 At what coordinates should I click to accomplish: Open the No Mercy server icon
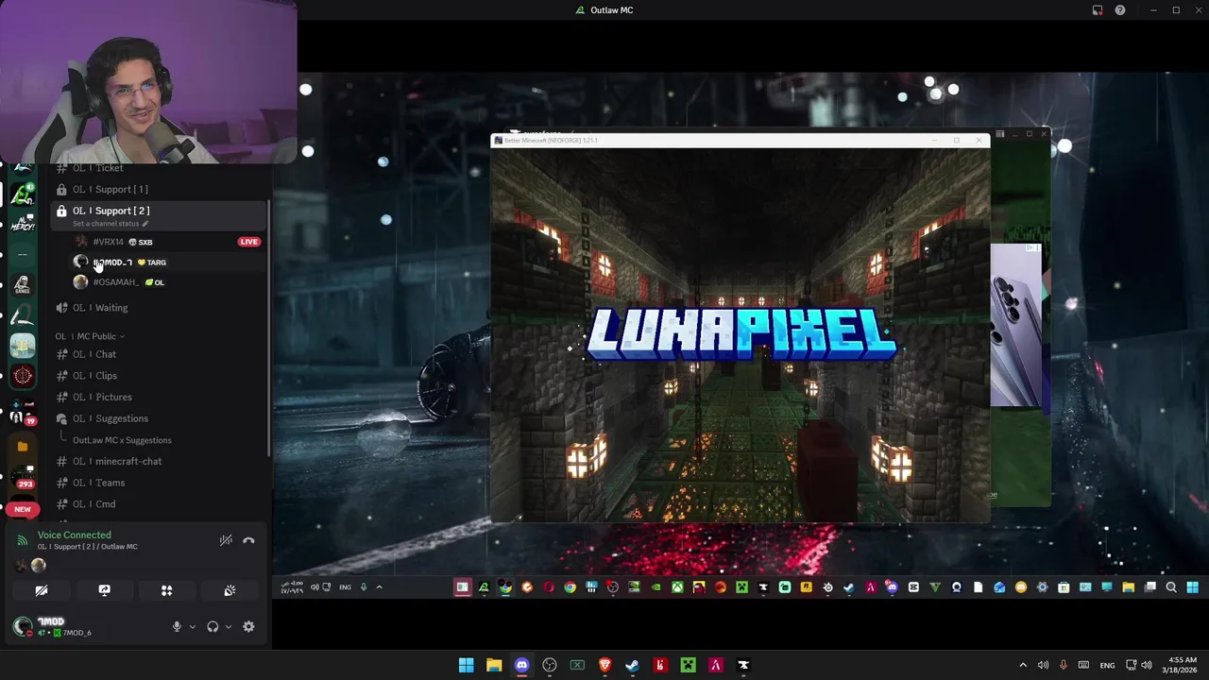[23, 224]
